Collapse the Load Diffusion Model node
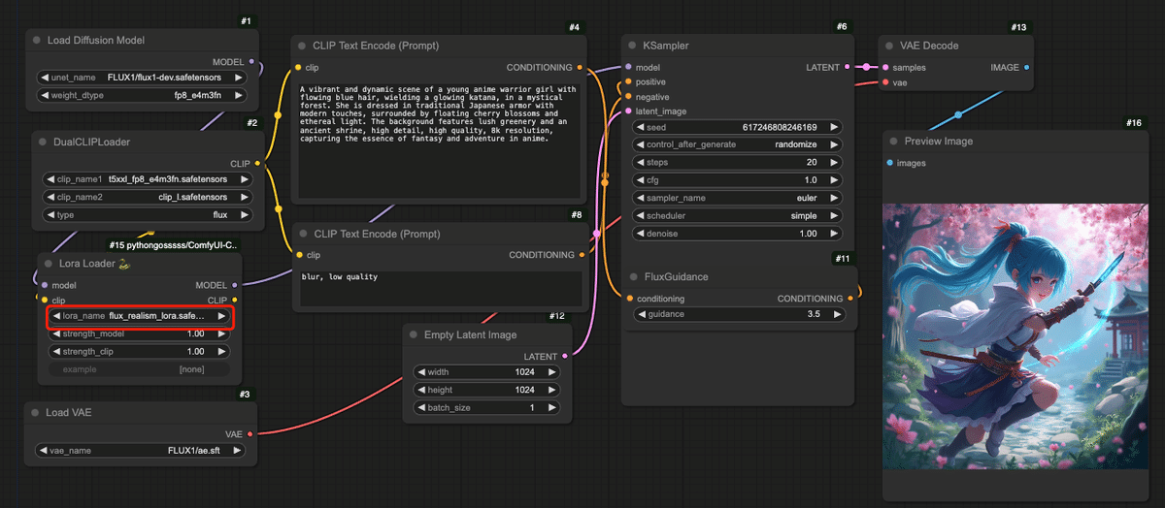Viewport: 1165px width, 508px height. 37,41
